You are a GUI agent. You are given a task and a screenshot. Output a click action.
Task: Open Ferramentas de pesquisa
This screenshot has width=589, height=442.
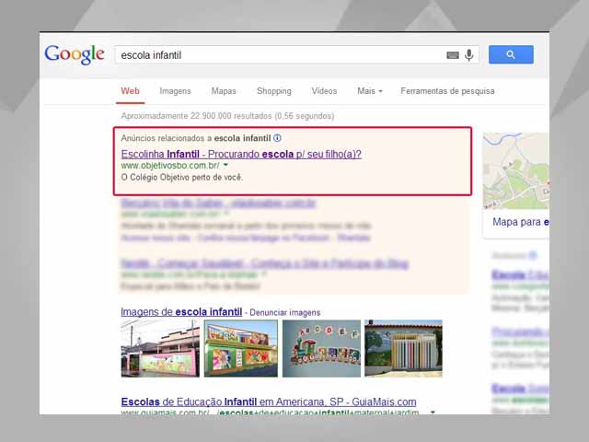pyautogui.click(x=447, y=91)
